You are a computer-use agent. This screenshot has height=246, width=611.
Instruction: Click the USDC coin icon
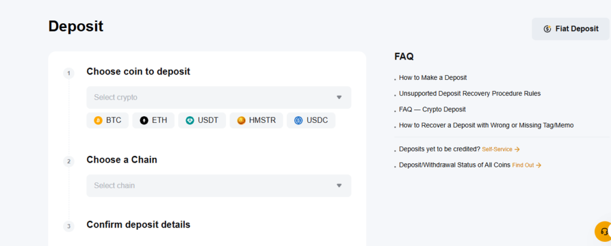point(298,120)
